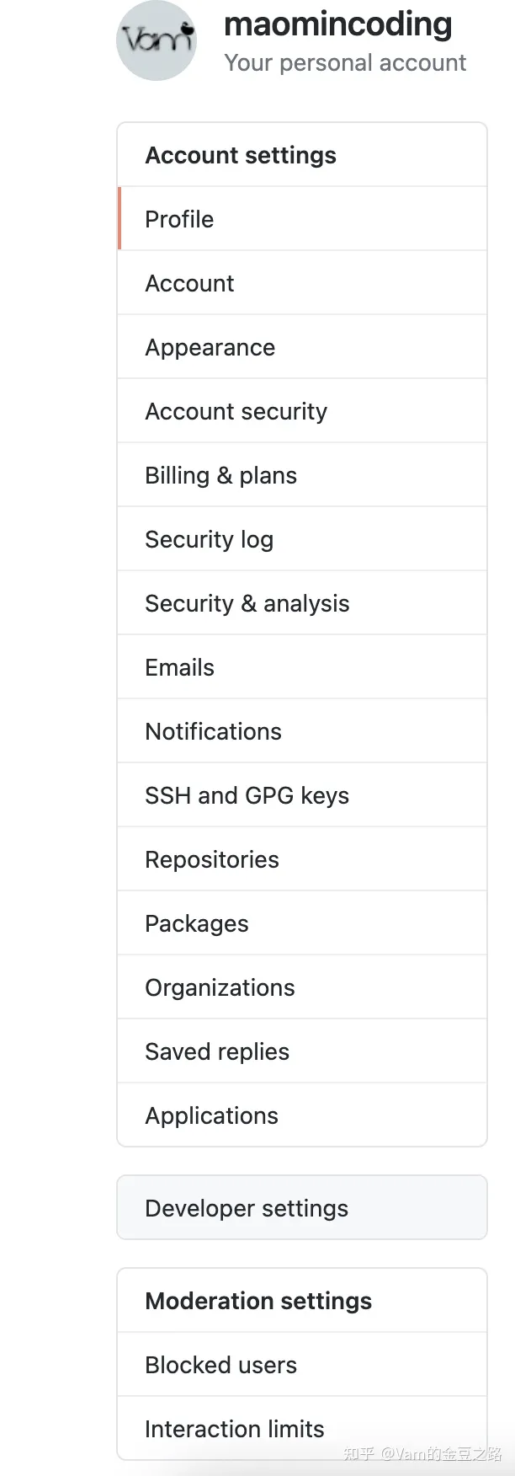Select the Profile settings entry

click(x=179, y=219)
